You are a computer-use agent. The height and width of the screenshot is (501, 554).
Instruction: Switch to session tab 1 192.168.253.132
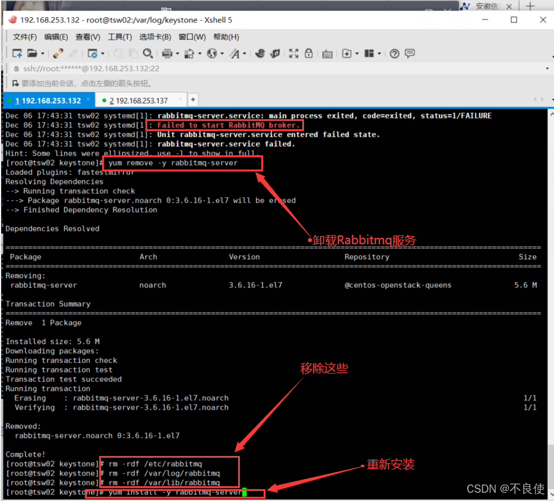coord(48,101)
